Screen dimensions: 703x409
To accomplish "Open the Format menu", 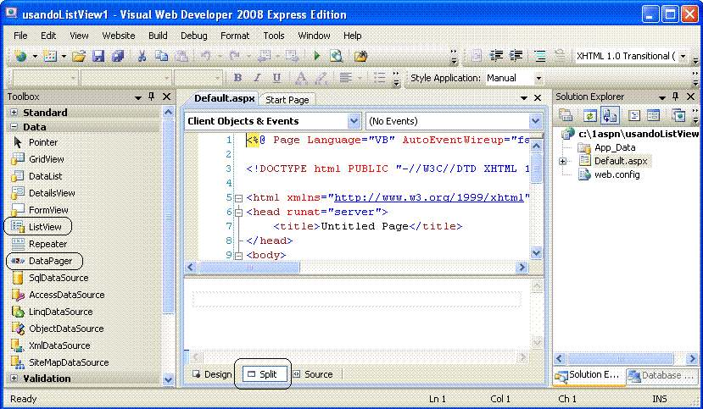I will pyautogui.click(x=235, y=36).
